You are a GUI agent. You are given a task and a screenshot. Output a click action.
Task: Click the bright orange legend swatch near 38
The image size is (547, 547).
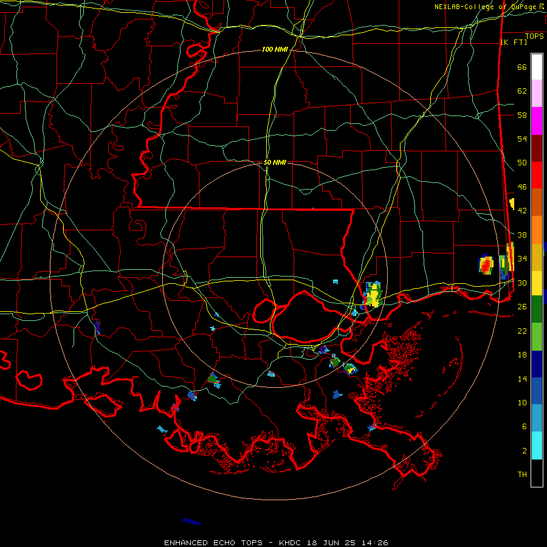pos(537,230)
